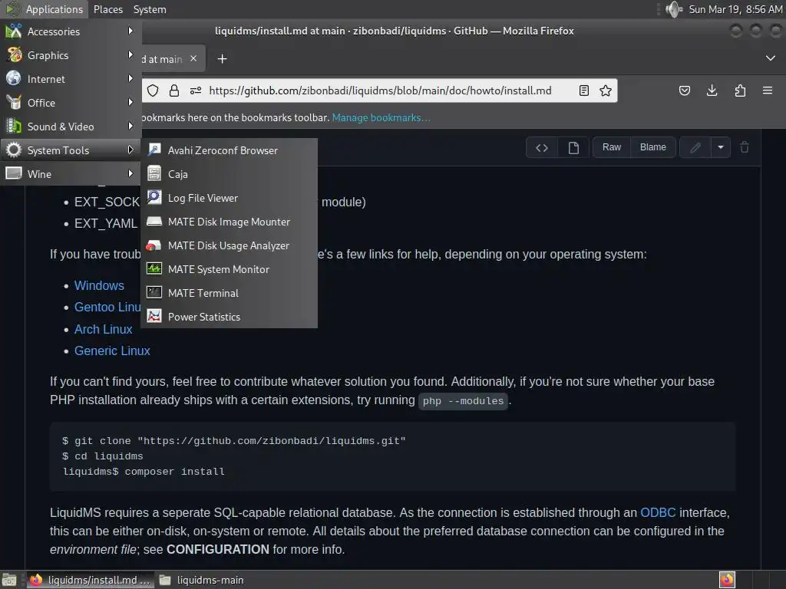
Task: List all tabs with the chevron dropdown
Action: coord(771,58)
